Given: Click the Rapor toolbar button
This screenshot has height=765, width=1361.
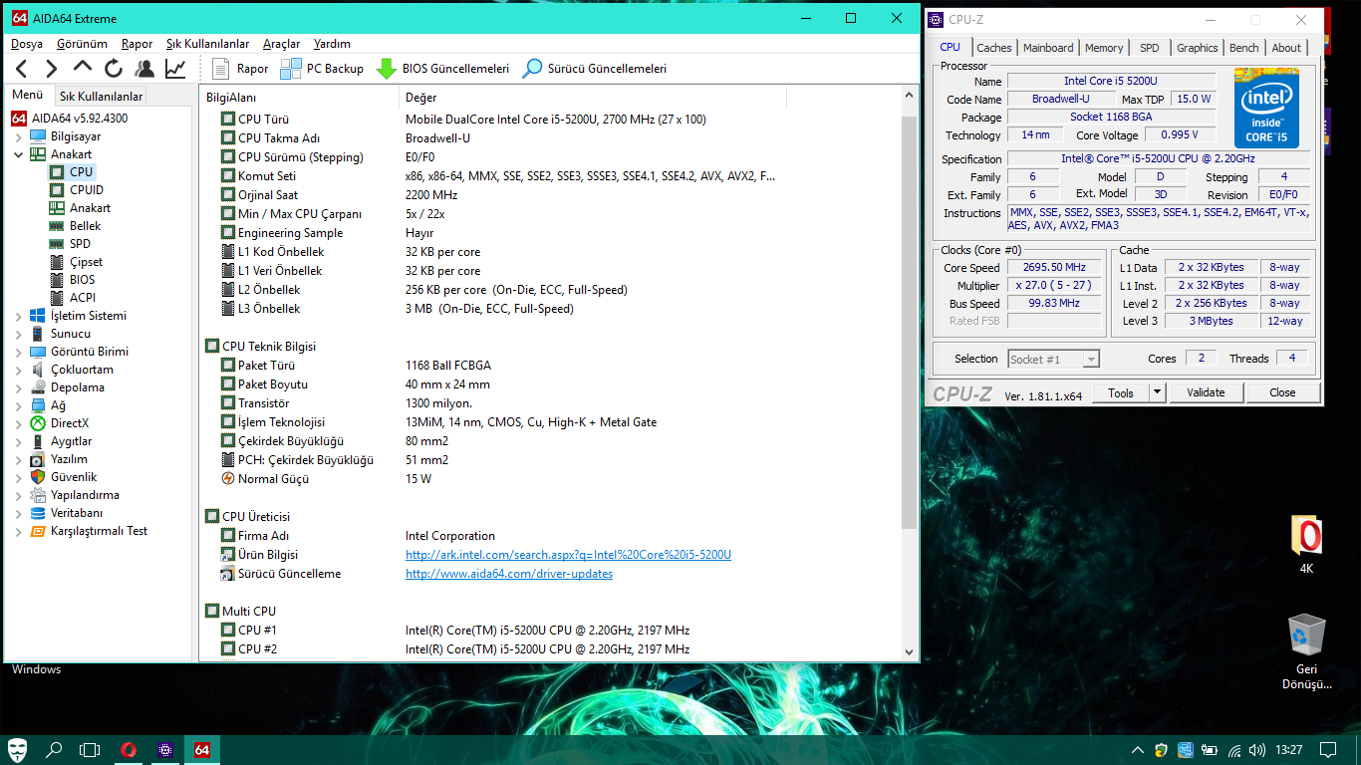Looking at the screenshot, I should point(240,69).
